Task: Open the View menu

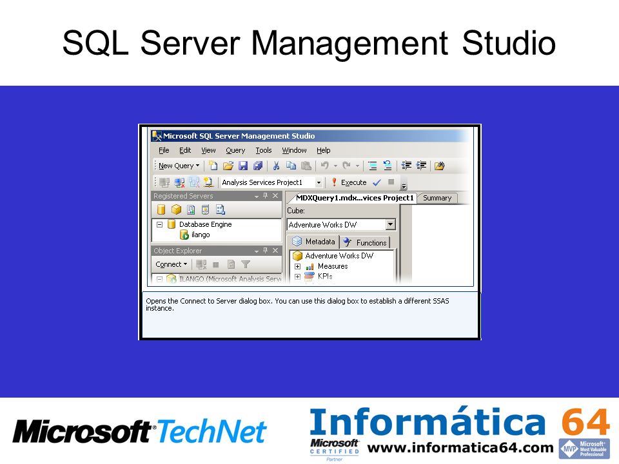Action: 208,150
